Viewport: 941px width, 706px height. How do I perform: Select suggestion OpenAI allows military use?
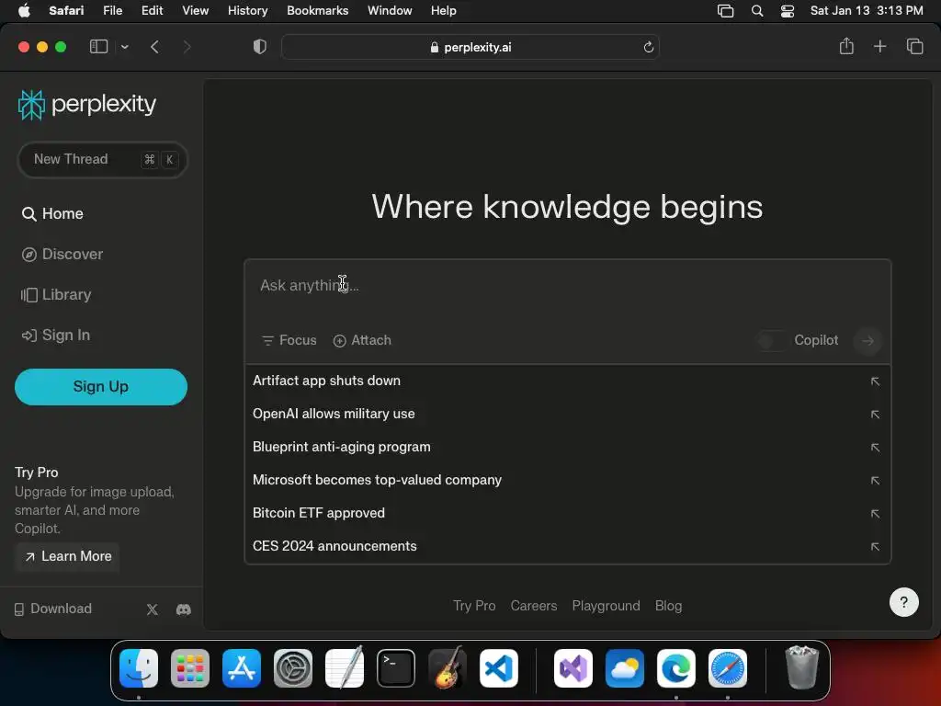567,414
